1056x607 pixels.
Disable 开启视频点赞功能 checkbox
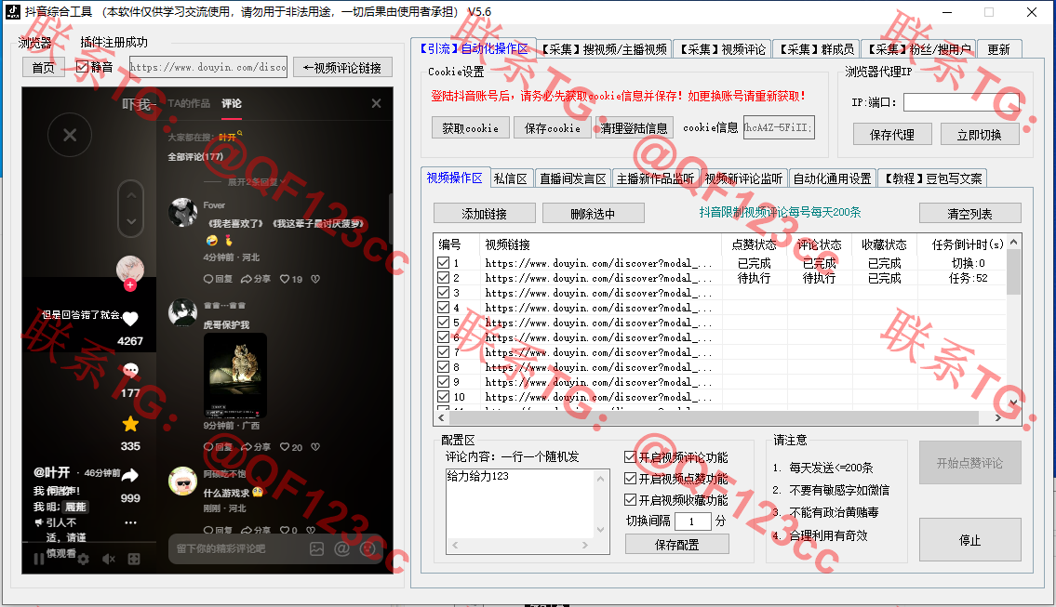click(x=631, y=479)
